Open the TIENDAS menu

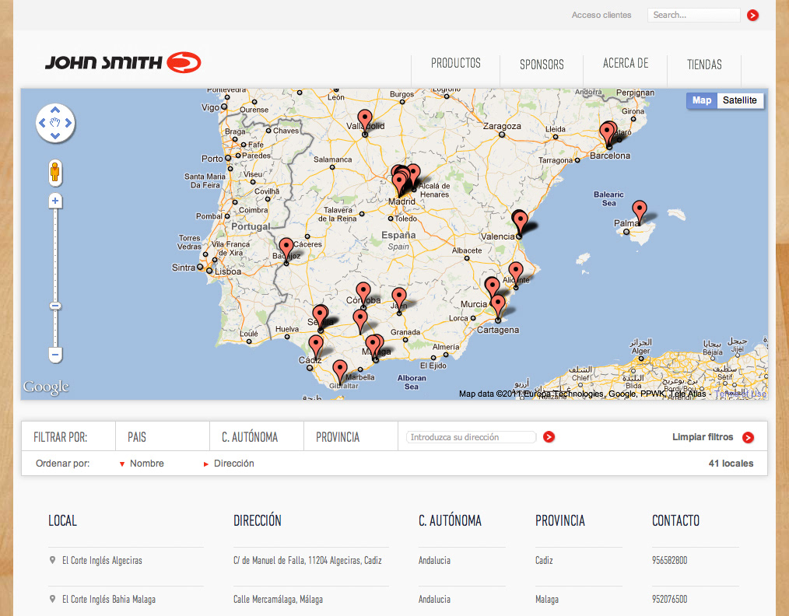(704, 65)
